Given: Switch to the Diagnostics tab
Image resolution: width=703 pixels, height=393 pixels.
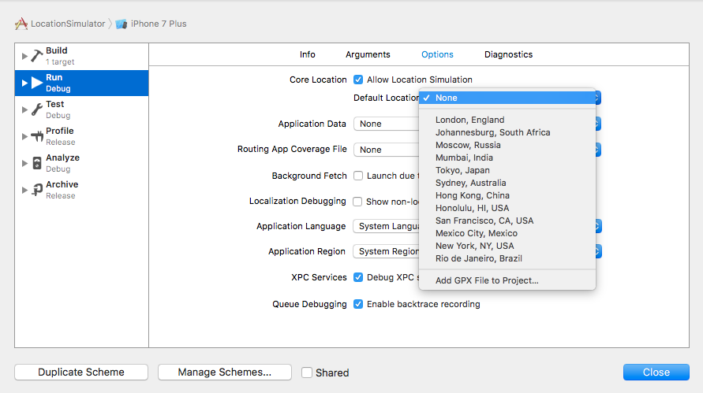Looking at the screenshot, I should click(508, 54).
